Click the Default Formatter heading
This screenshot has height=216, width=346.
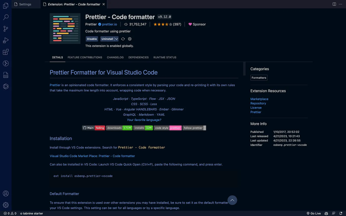click(64, 194)
